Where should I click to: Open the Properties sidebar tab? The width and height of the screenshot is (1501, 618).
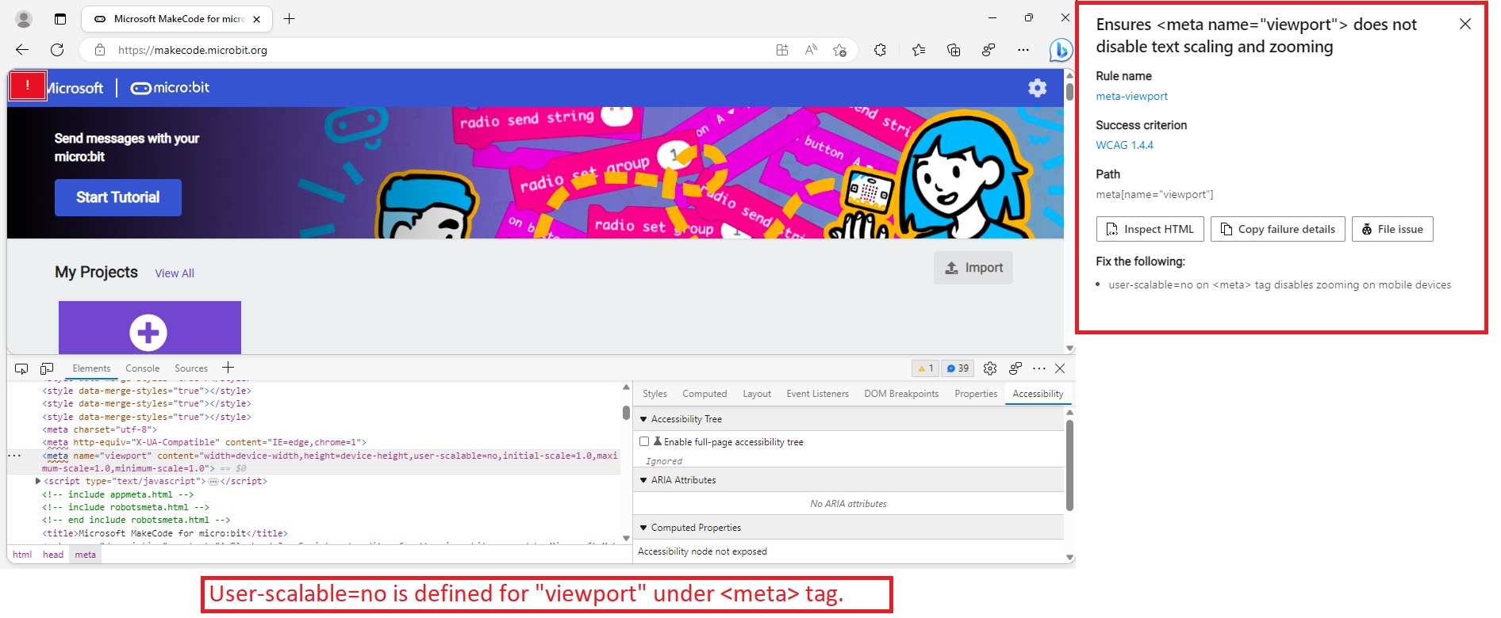[x=977, y=394]
